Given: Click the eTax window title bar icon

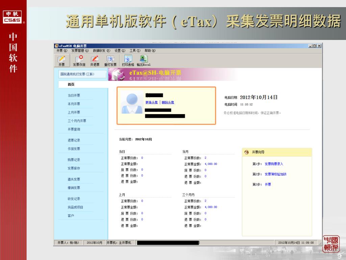Looking at the screenshot, I should coord(56,46).
